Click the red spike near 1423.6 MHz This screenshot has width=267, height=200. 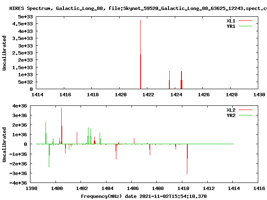[169, 80]
